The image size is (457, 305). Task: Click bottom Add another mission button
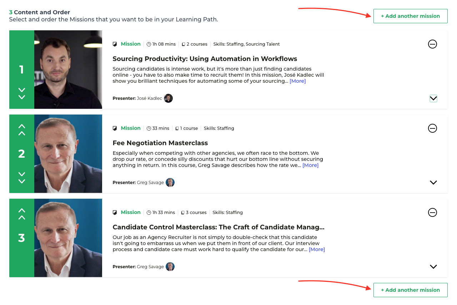click(411, 290)
